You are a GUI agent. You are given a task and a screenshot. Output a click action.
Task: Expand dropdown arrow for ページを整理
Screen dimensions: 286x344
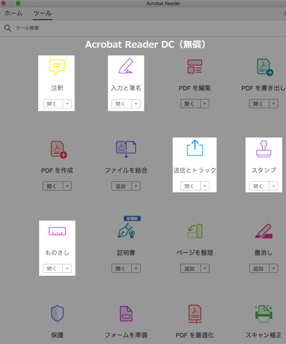point(205,268)
